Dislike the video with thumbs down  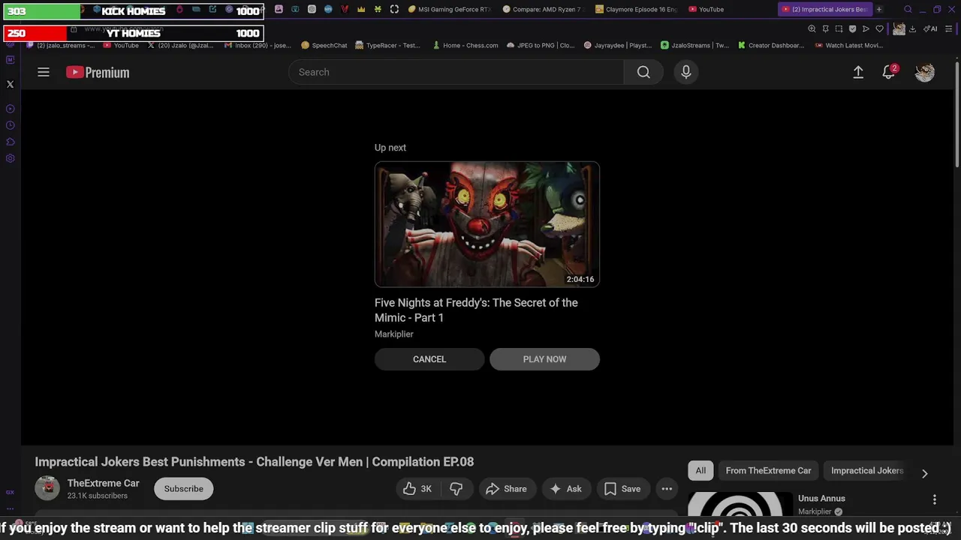coord(456,488)
